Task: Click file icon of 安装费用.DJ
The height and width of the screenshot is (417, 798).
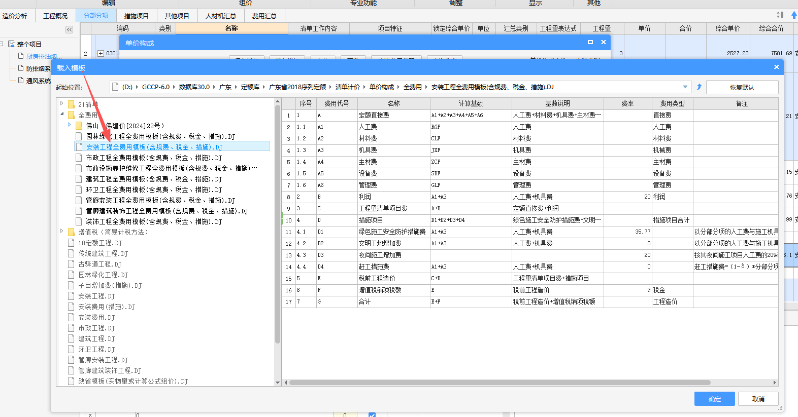Action: tap(71, 317)
